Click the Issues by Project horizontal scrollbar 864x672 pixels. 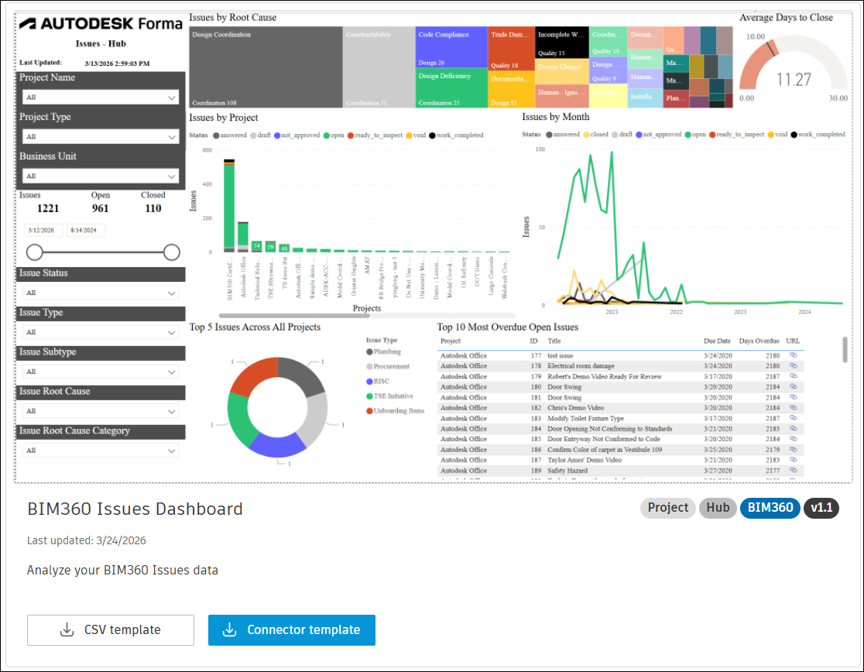tap(294, 316)
